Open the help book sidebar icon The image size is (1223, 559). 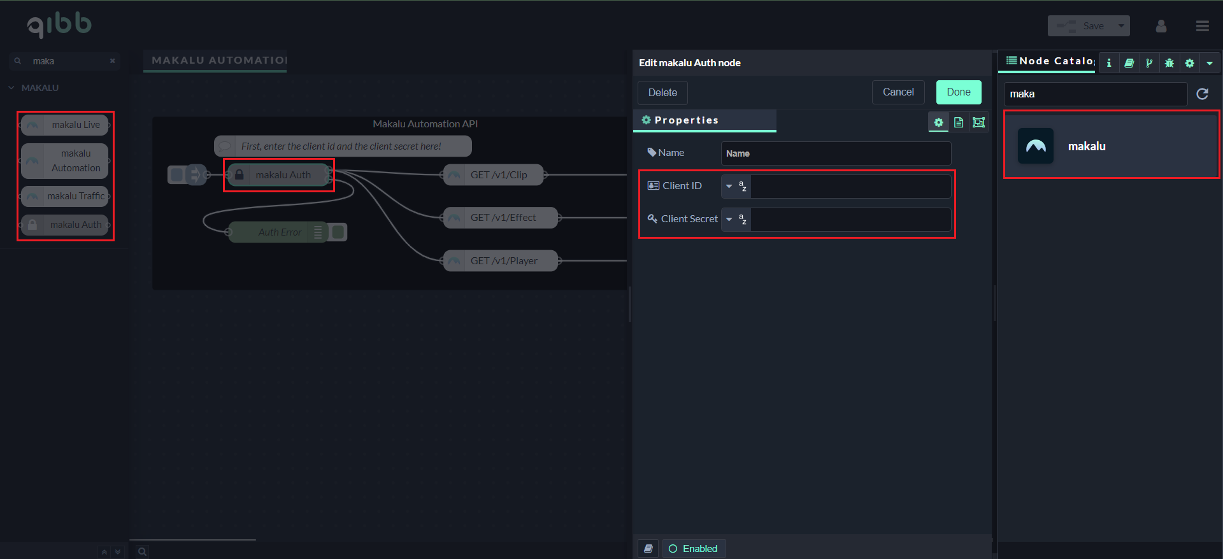coord(1129,62)
